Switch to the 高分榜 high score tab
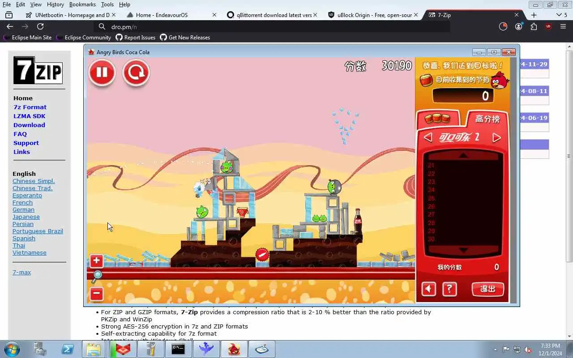Image resolution: width=573 pixels, height=358 pixels. pyautogui.click(x=487, y=119)
